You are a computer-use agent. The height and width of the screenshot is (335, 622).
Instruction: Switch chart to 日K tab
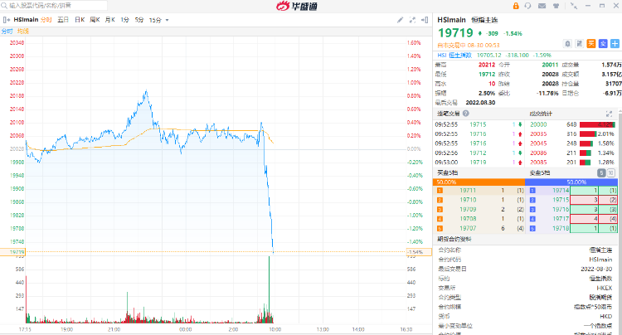[79, 19]
